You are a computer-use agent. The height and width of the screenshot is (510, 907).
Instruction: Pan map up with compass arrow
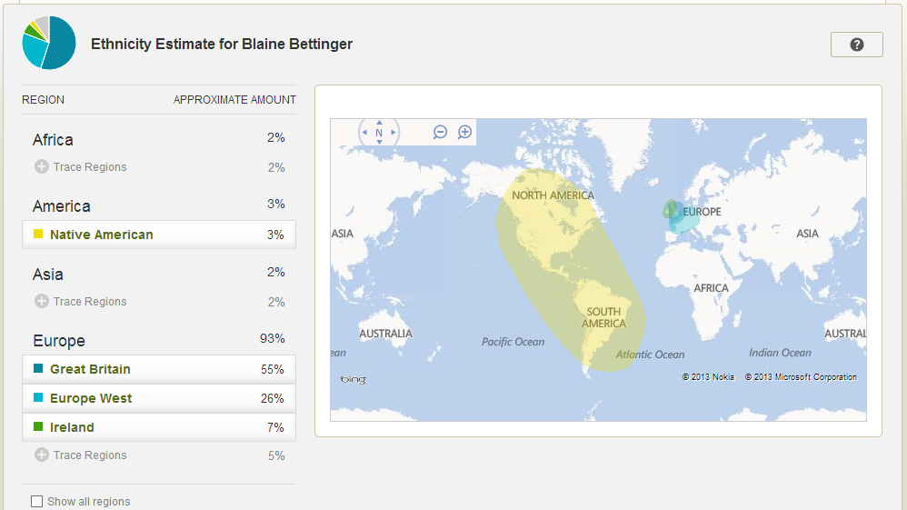(x=379, y=122)
